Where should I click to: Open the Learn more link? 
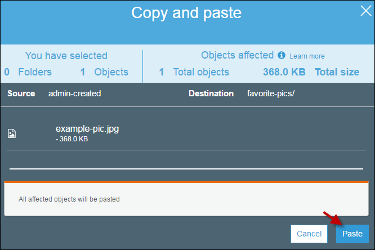[307, 56]
